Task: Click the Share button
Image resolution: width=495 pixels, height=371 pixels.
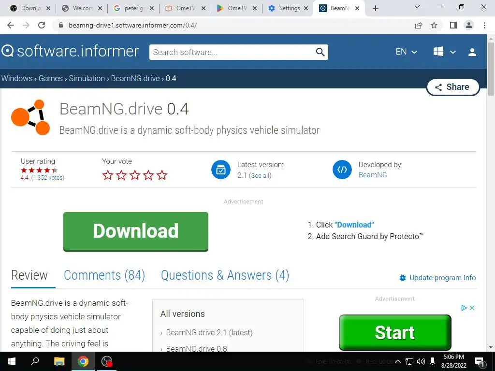Action: [453, 87]
